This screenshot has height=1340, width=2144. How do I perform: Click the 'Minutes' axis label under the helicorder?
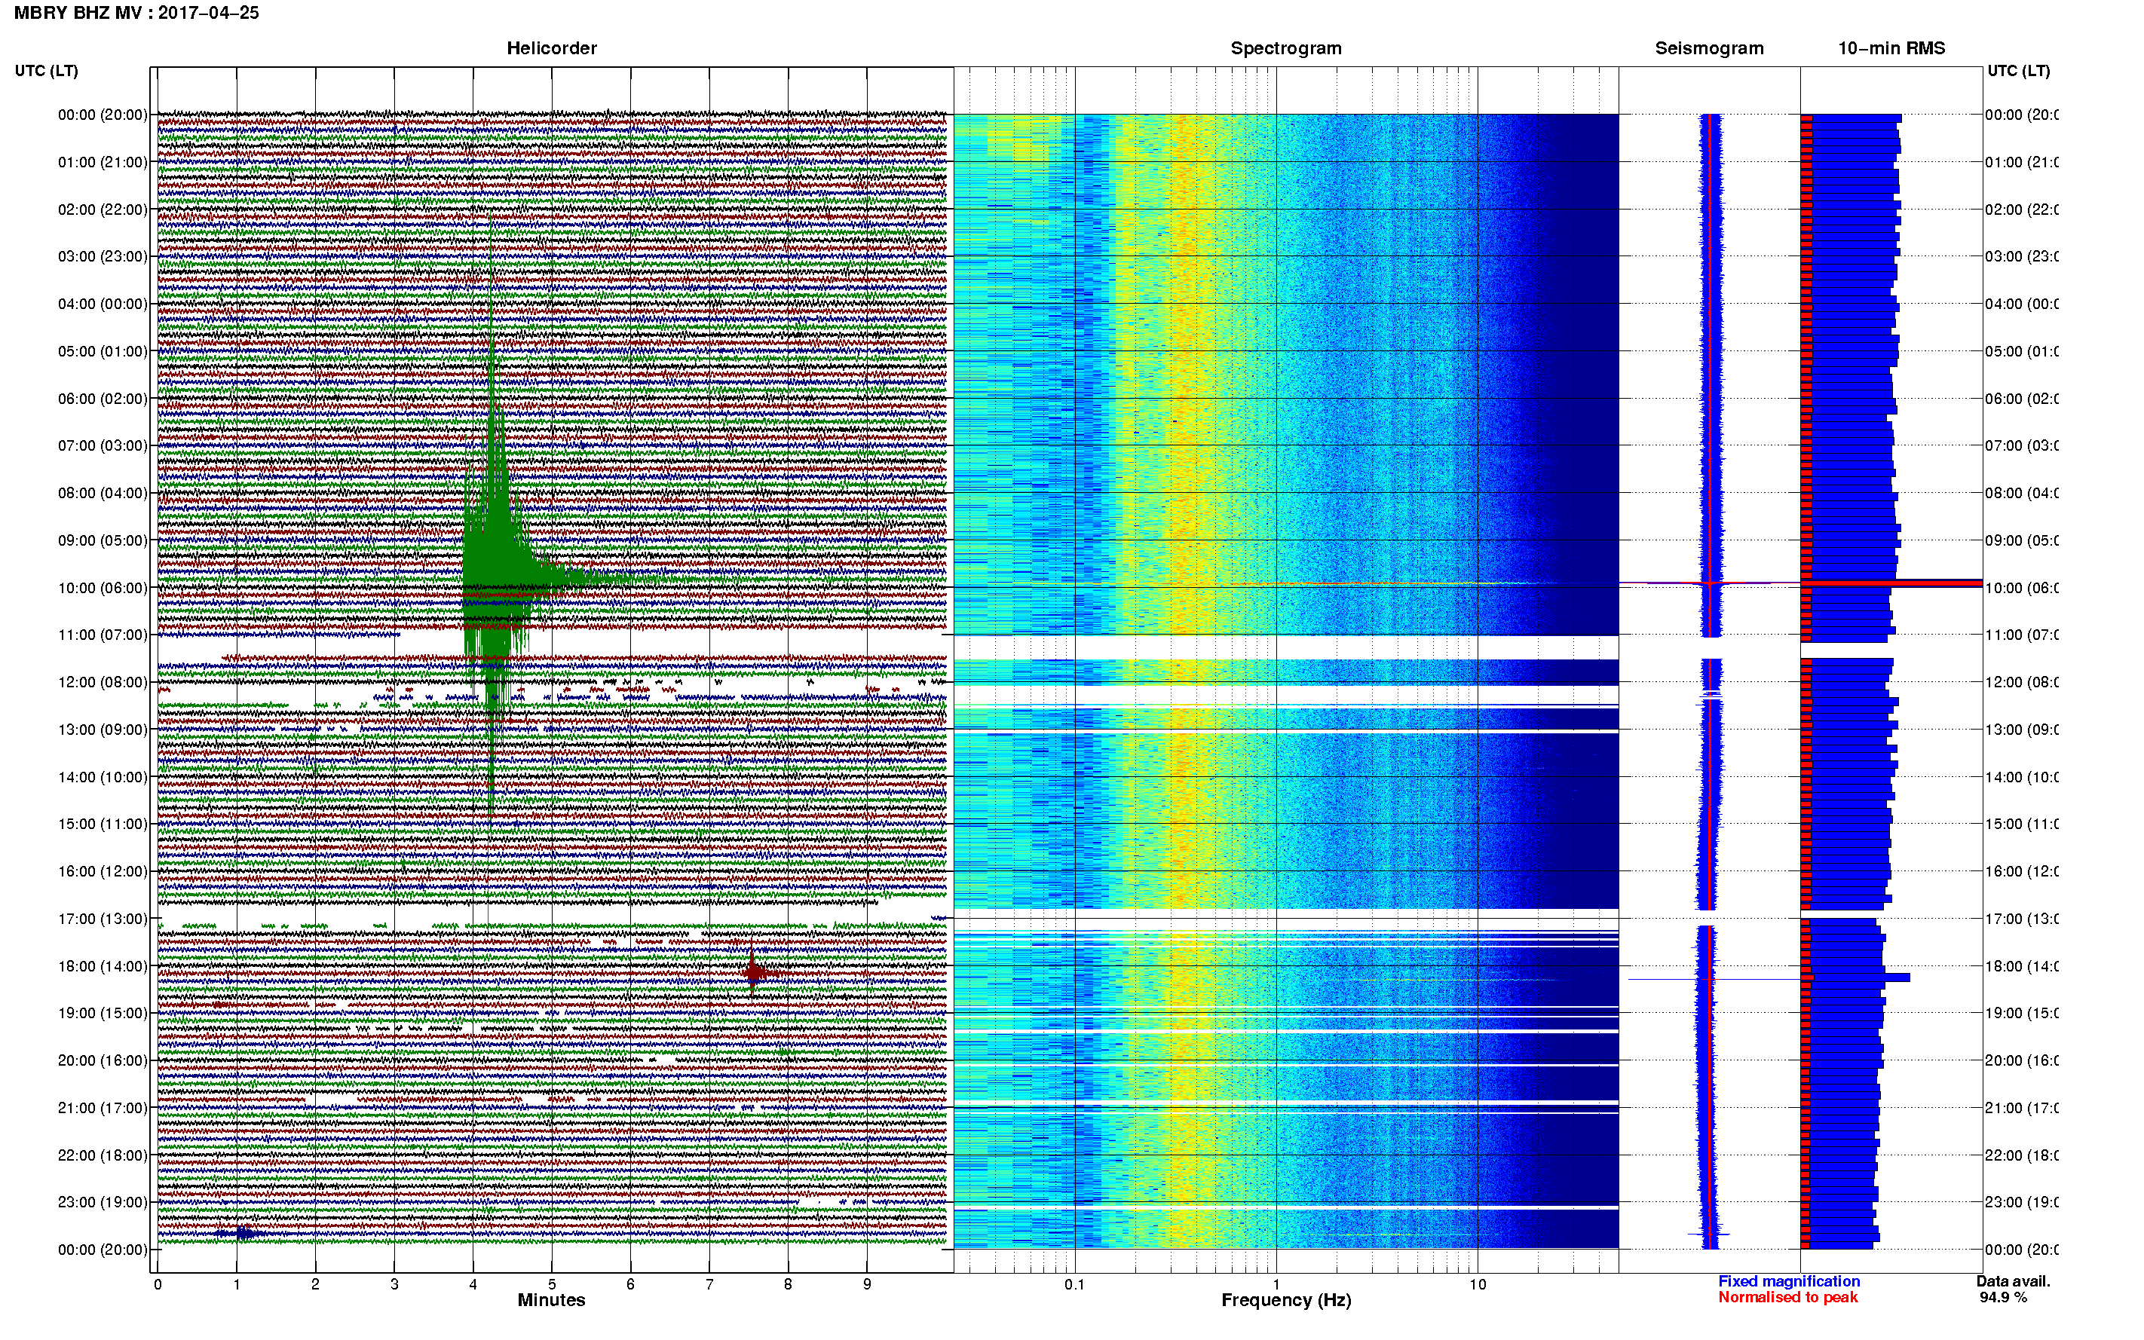551,1300
